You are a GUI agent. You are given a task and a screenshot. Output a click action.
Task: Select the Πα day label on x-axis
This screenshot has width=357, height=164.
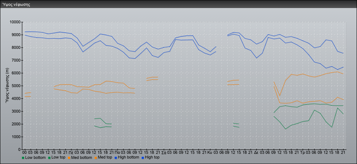pyautogui.click(x=118, y=152)
